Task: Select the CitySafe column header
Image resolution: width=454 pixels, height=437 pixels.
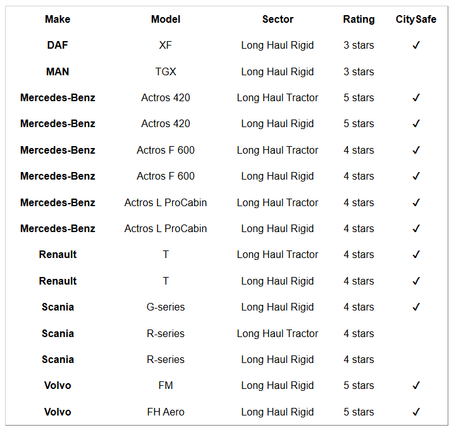Action: (x=416, y=20)
